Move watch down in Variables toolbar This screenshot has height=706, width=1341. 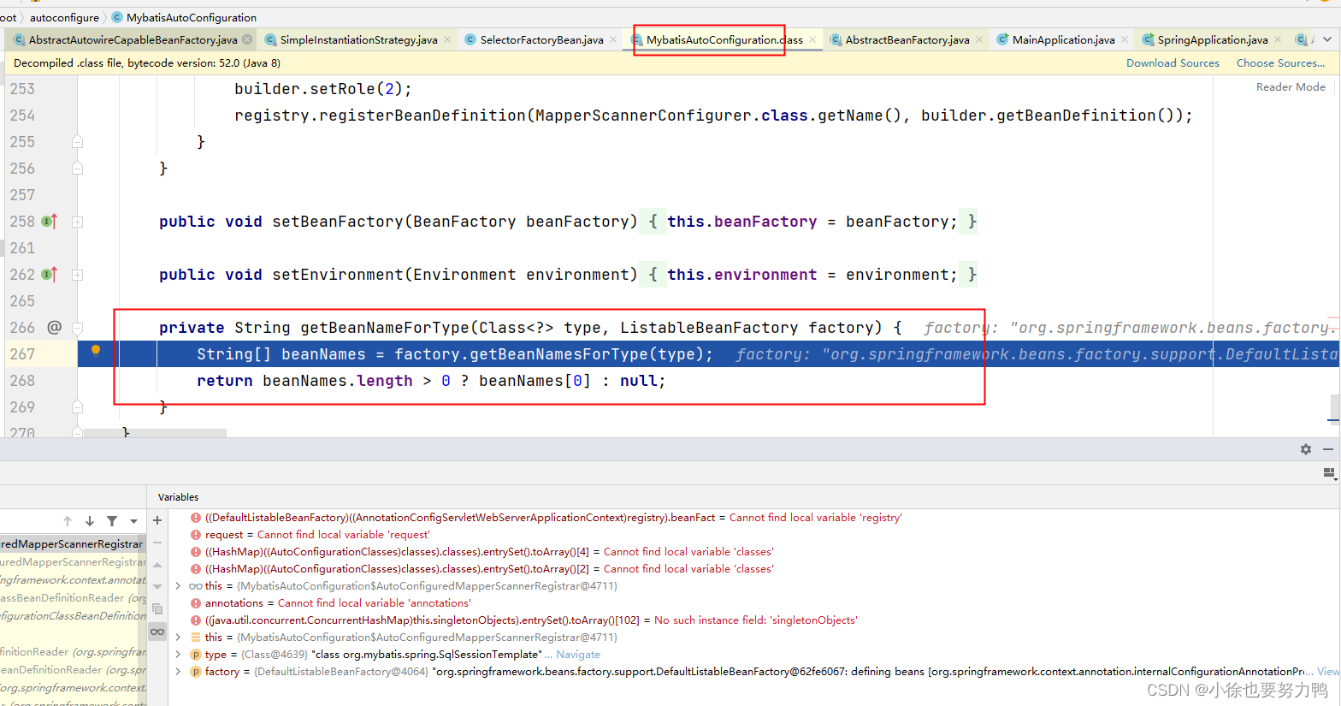pyautogui.click(x=157, y=587)
